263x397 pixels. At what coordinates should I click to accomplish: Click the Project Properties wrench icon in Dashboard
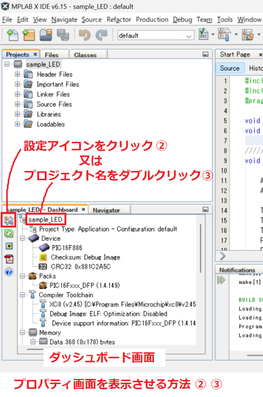pos(9,220)
